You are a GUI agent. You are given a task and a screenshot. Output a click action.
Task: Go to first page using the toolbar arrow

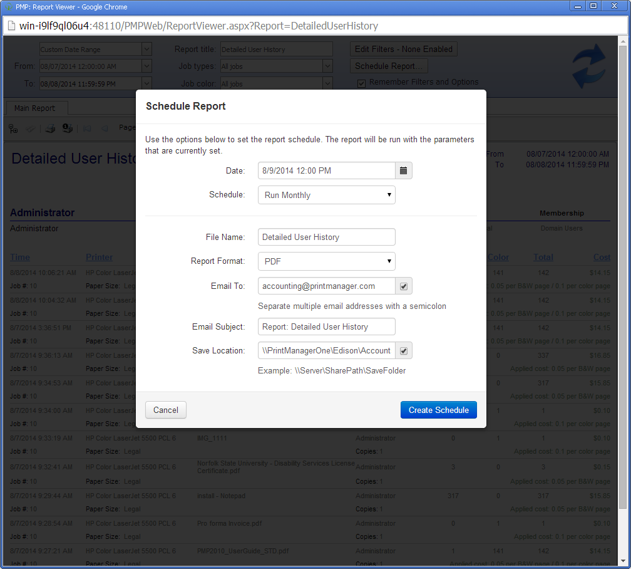point(87,128)
